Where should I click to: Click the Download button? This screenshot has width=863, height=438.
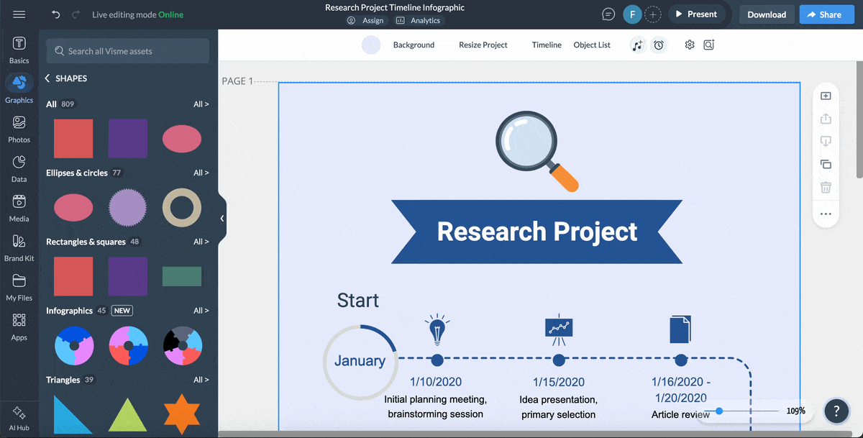766,14
